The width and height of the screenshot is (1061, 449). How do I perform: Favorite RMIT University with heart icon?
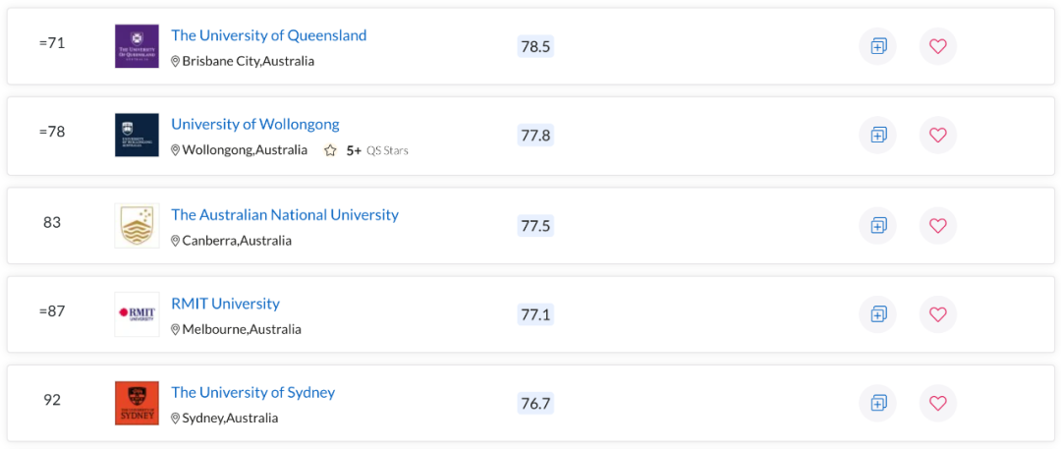pyautogui.click(x=937, y=313)
